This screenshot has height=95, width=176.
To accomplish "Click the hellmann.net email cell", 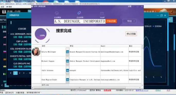I will coord(115,70).
